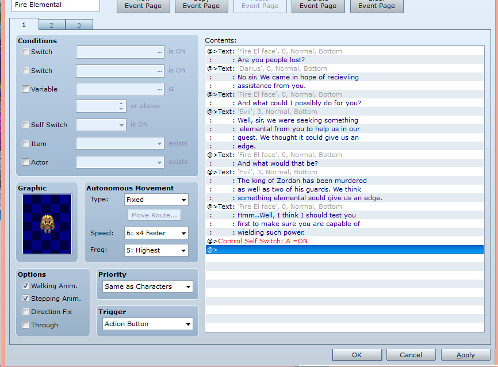Click the Fire Elemental event name field
The width and height of the screenshot is (498, 367).
click(x=56, y=5)
